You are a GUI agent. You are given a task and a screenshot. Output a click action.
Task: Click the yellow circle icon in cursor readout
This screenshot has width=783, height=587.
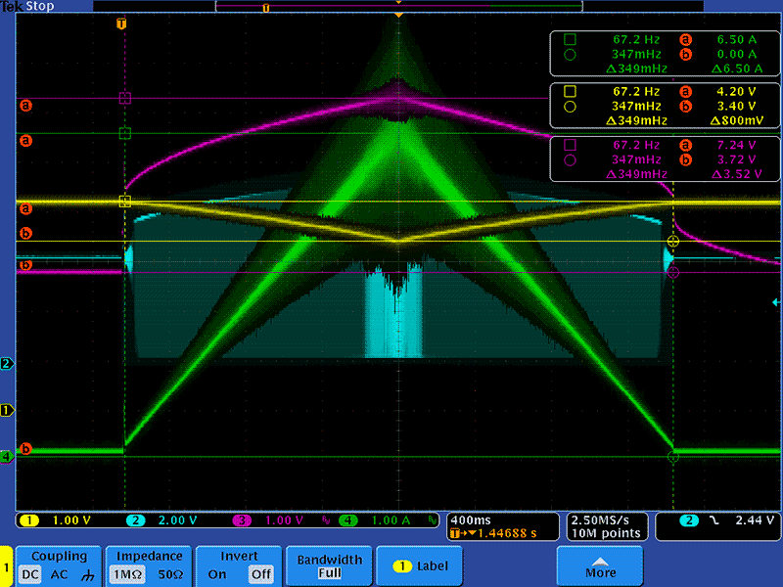(x=570, y=107)
